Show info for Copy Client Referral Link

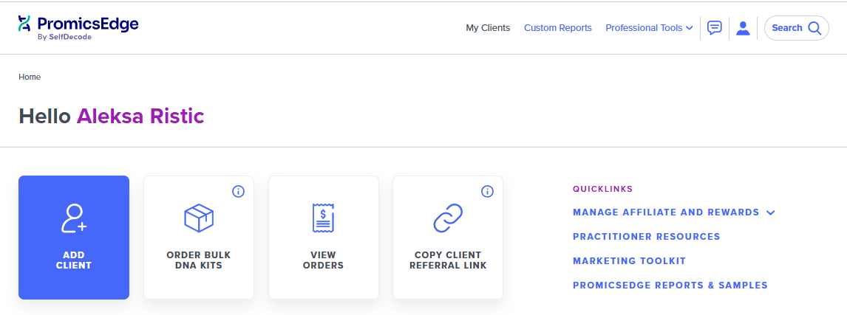click(x=487, y=191)
